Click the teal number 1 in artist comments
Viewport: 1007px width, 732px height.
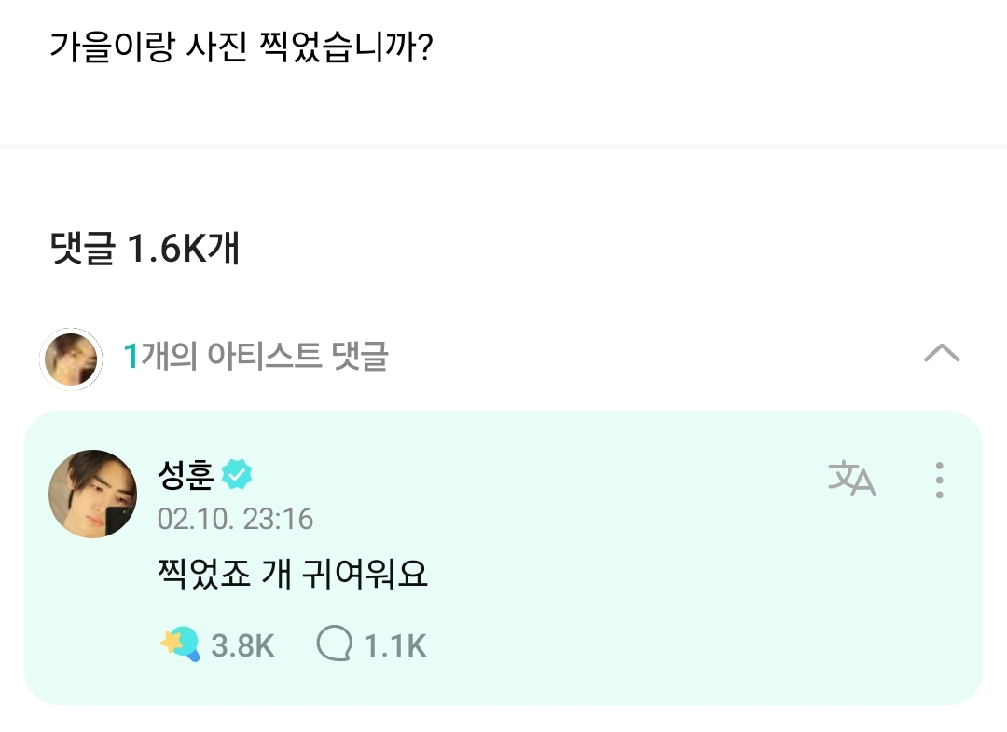pyautogui.click(x=131, y=356)
